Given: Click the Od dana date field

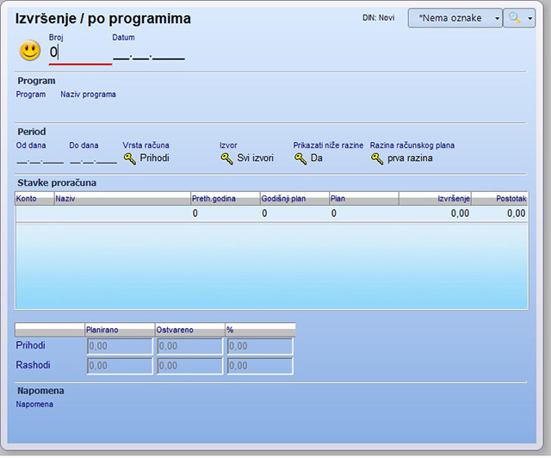Looking at the screenshot, I should click(40, 159).
